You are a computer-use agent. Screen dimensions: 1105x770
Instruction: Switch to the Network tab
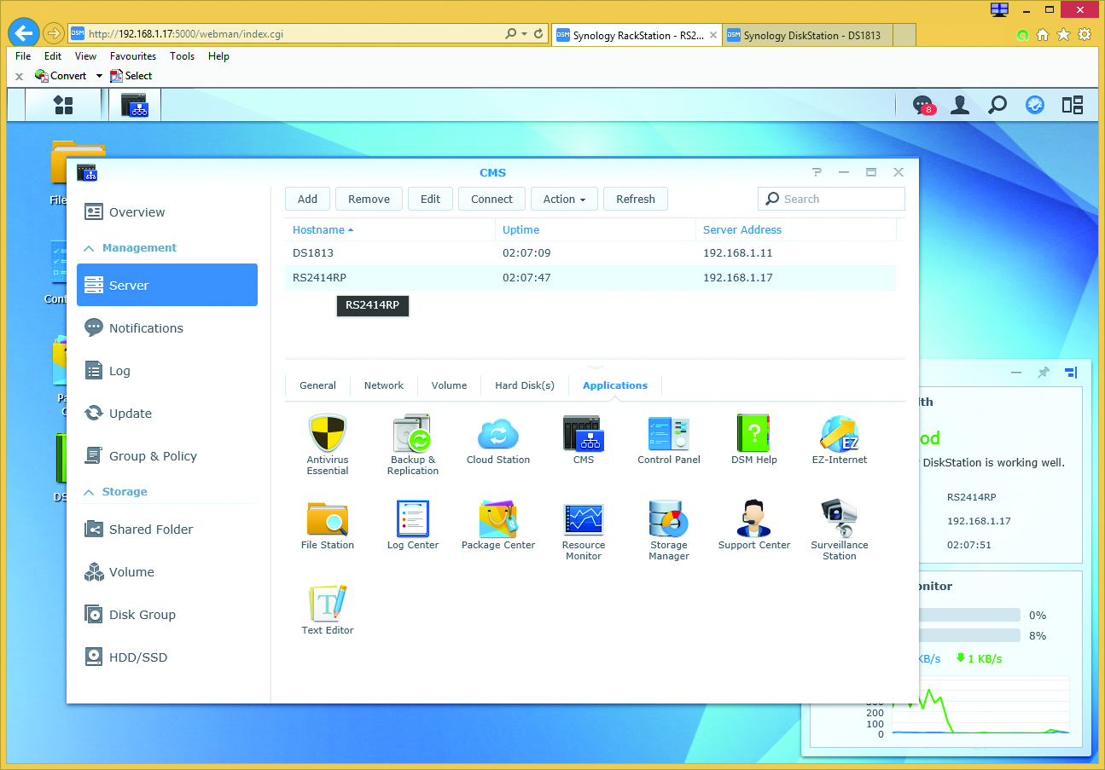point(384,385)
